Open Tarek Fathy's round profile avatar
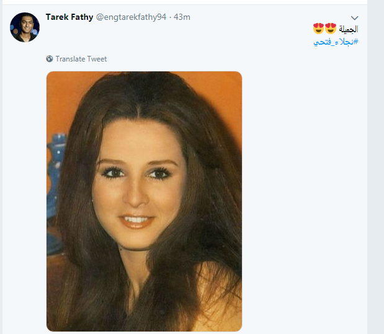Image resolution: width=384 pixels, height=334 pixels. pos(24,27)
